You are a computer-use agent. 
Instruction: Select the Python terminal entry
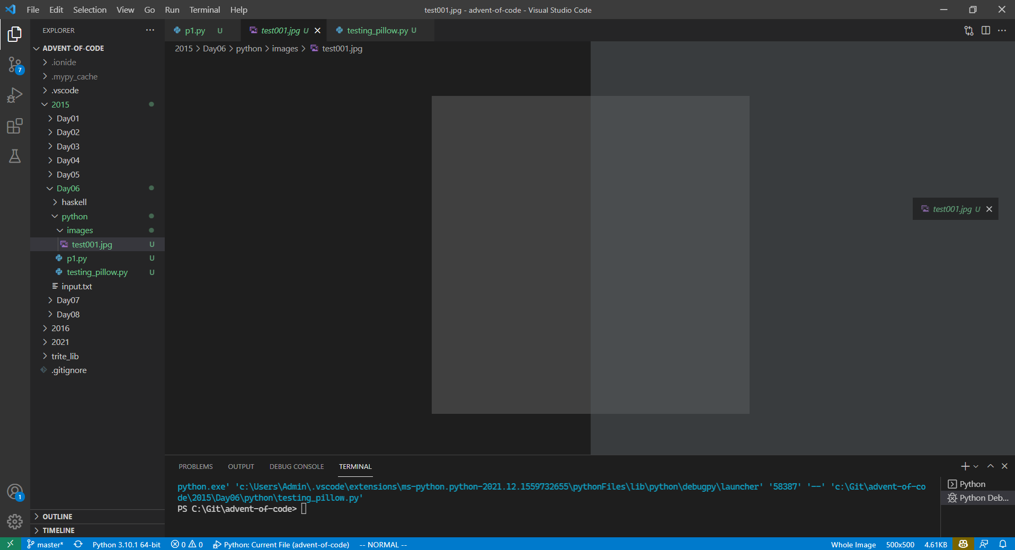point(977,484)
